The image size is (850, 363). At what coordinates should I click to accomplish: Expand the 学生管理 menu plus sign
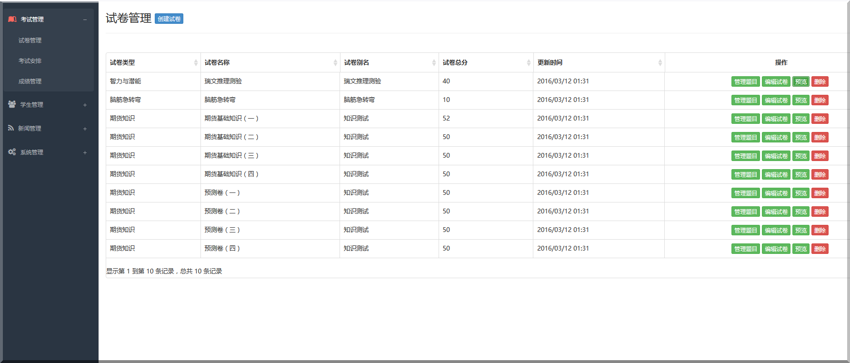(85, 105)
